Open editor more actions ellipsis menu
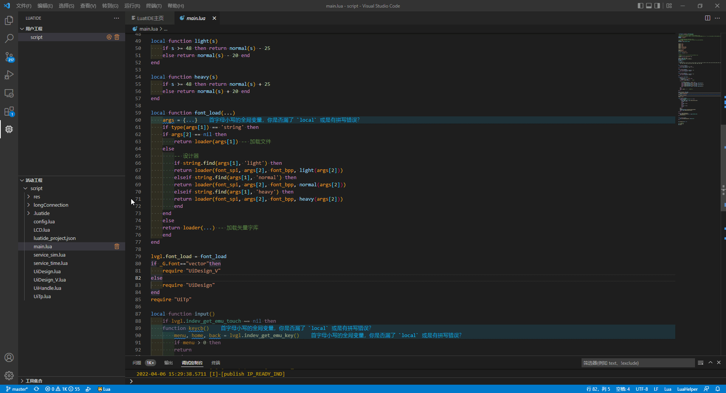The image size is (726, 393). [x=717, y=18]
